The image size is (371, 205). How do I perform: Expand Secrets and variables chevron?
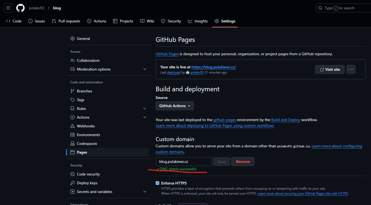tap(145, 192)
